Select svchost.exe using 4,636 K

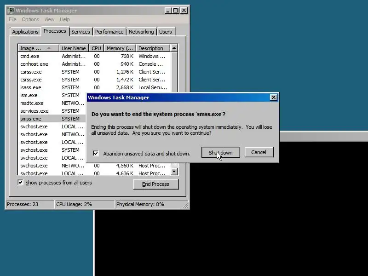click(x=94, y=173)
